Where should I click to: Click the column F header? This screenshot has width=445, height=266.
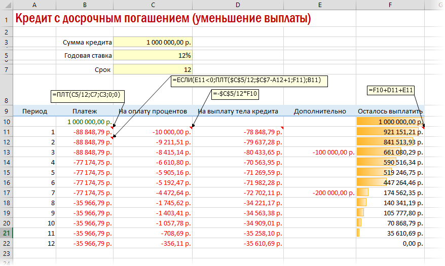tap(390, 5)
